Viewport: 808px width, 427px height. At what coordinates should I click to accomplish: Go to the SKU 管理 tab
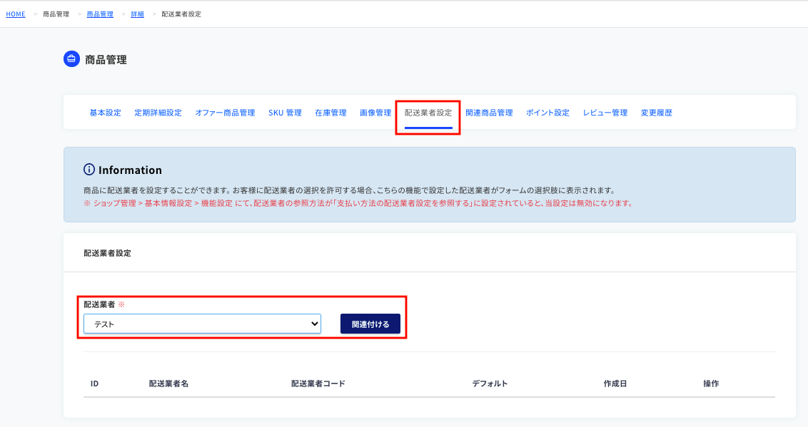click(x=285, y=113)
